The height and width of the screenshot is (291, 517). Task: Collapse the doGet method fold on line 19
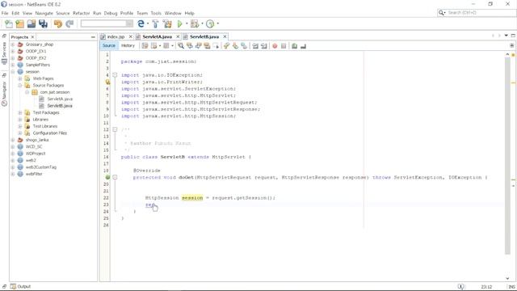[x=115, y=177]
